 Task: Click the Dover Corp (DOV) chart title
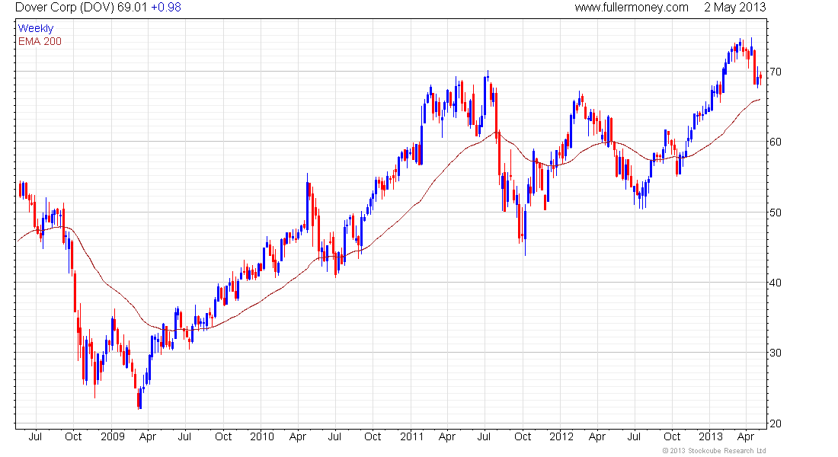point(65,8)
